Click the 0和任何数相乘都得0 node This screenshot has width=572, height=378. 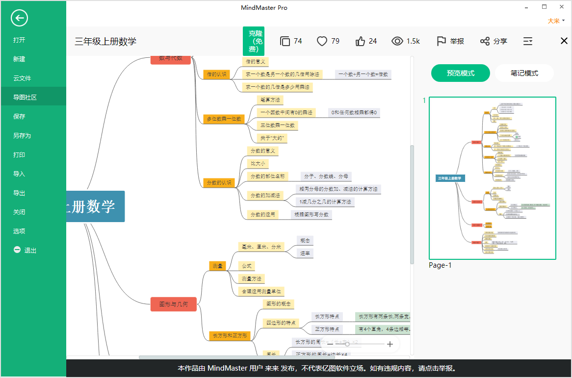(354, 113)
